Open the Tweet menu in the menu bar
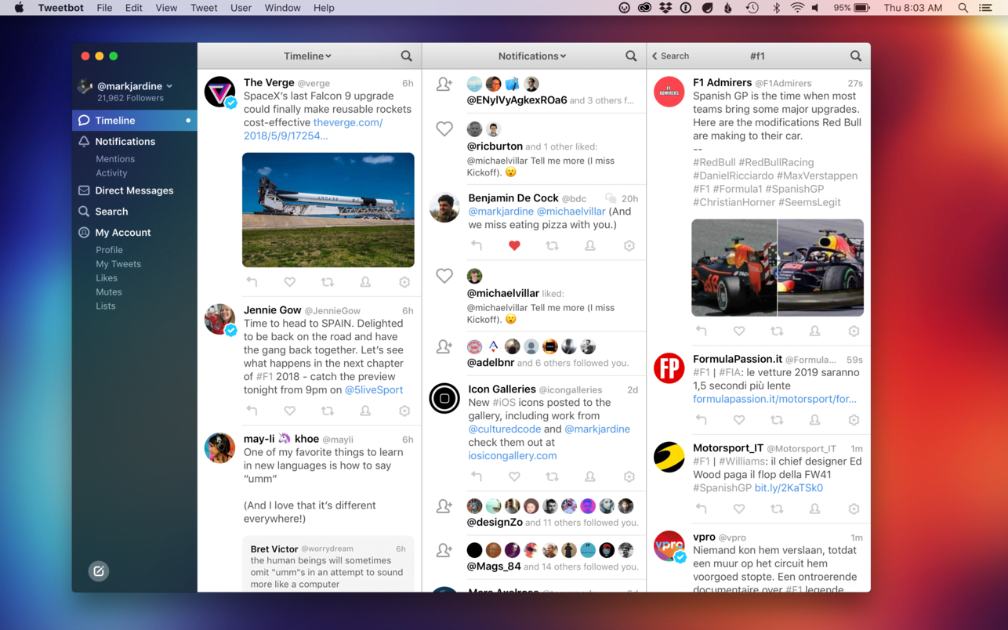This screenshot has width=1008, height=630. 204,7
